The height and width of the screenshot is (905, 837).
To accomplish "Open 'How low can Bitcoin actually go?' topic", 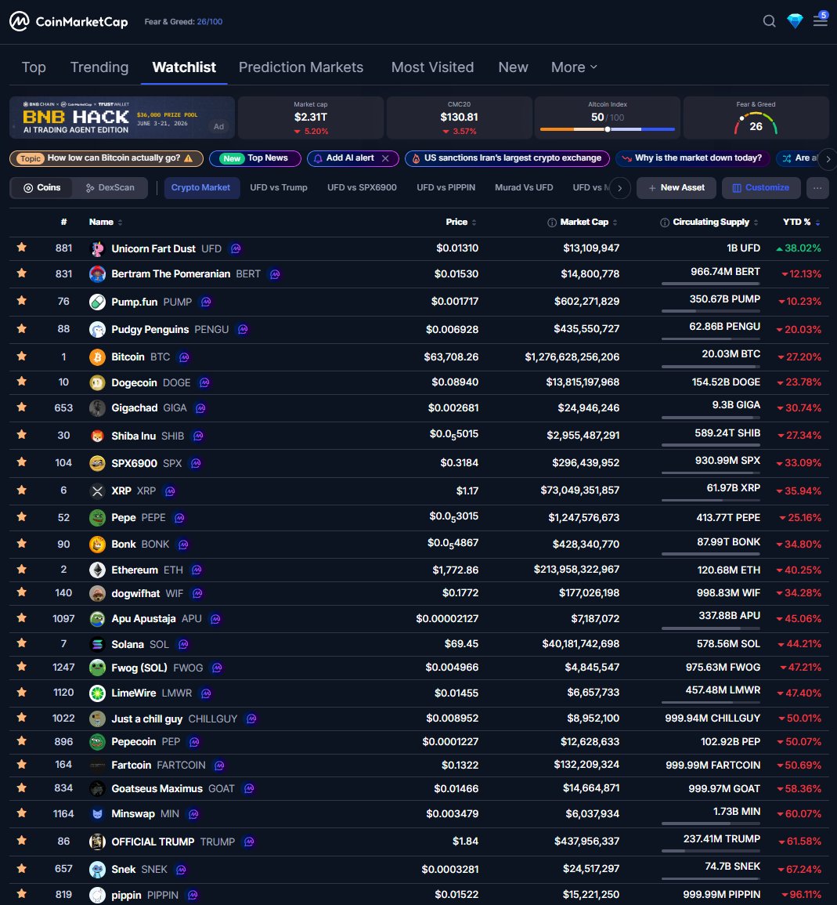I will 106,158.
